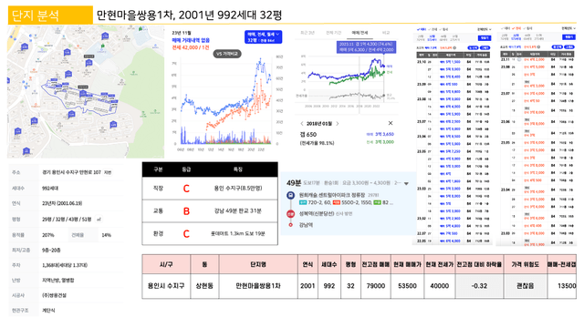Click the 매매 5억 1,500 row in the 매매 list

click(x=454, y=62)
